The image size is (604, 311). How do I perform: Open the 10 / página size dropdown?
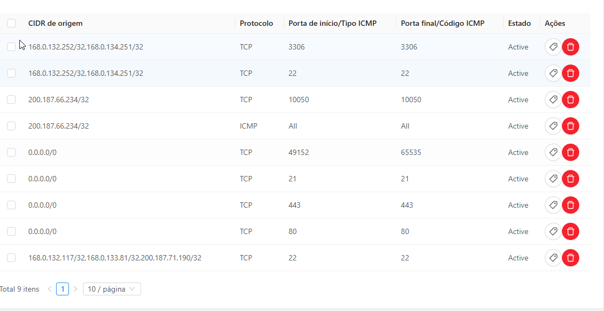[112, 289]
